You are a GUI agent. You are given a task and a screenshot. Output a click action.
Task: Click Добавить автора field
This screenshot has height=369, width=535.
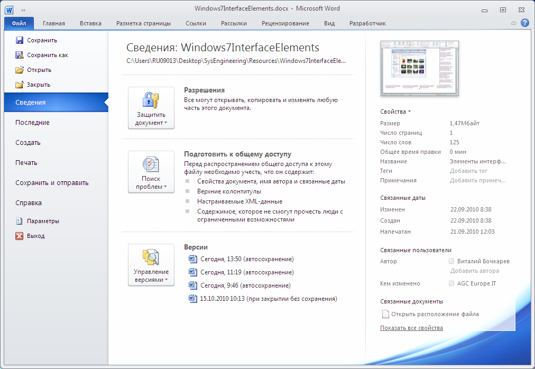[475, 271]
